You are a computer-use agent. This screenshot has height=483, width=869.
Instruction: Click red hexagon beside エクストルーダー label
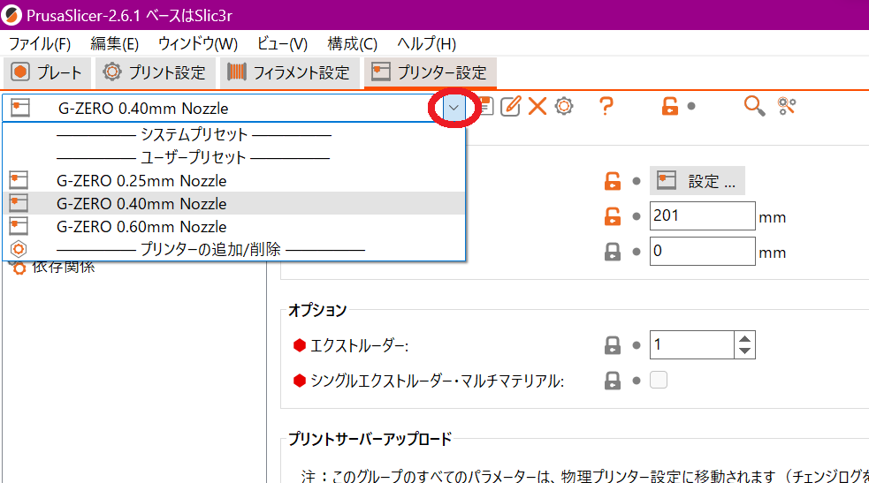(x=300, y=346)
